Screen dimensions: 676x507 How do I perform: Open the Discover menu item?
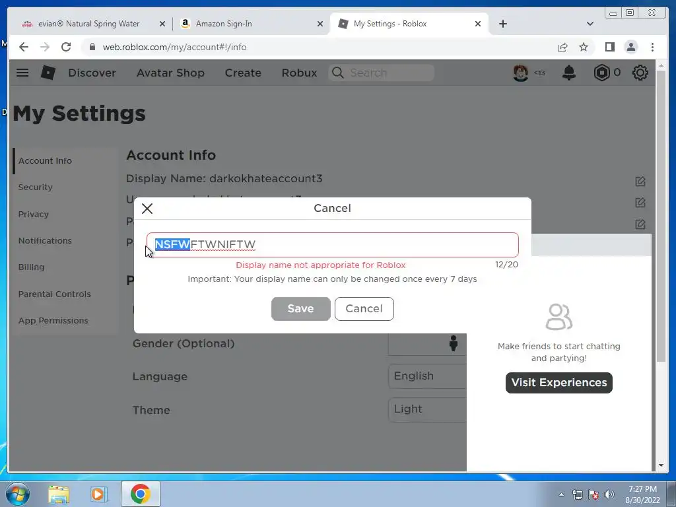click(92, 73)
